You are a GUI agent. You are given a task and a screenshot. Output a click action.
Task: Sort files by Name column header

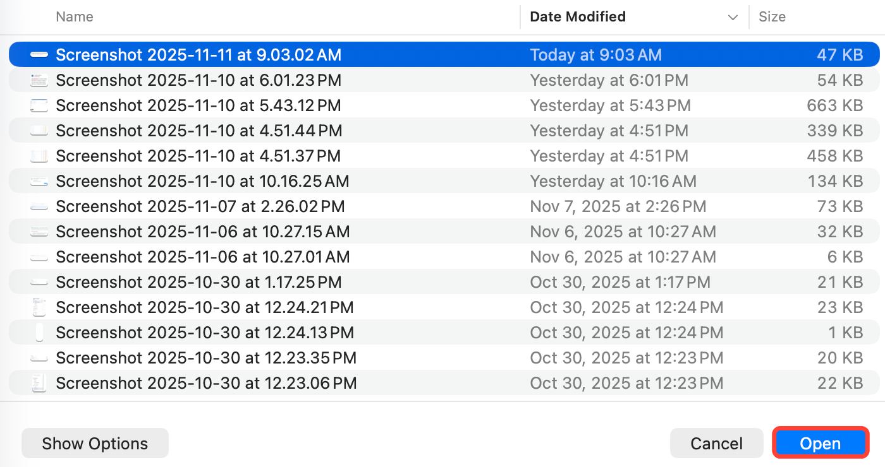75,17
